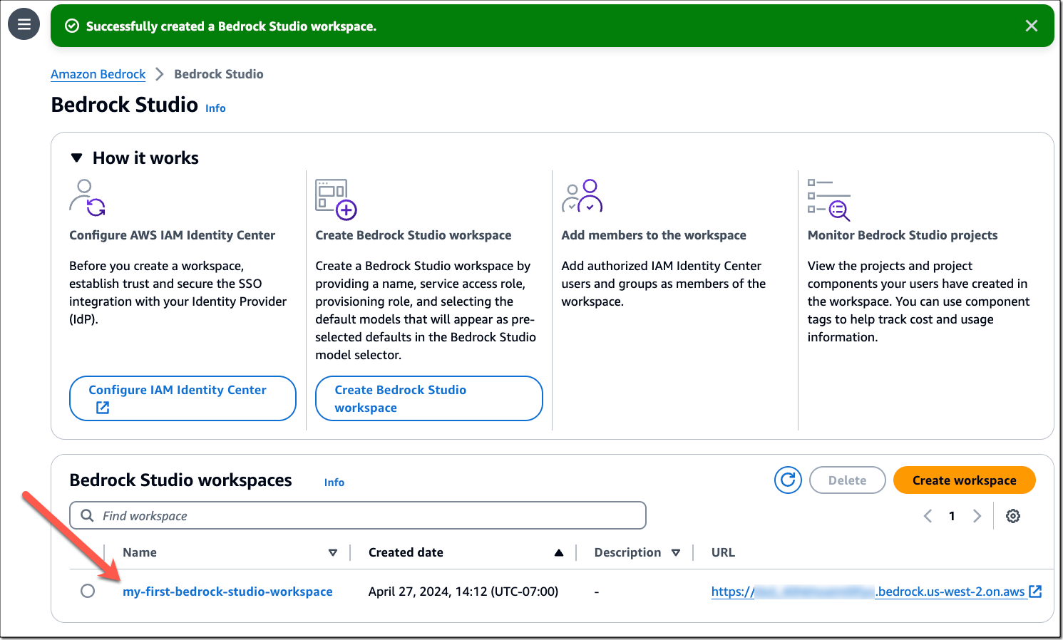This screenshot has height=640, width=1063.
Task: Go to Amazon Bedrock breadcrumb link
Action: tap(98, 74)
